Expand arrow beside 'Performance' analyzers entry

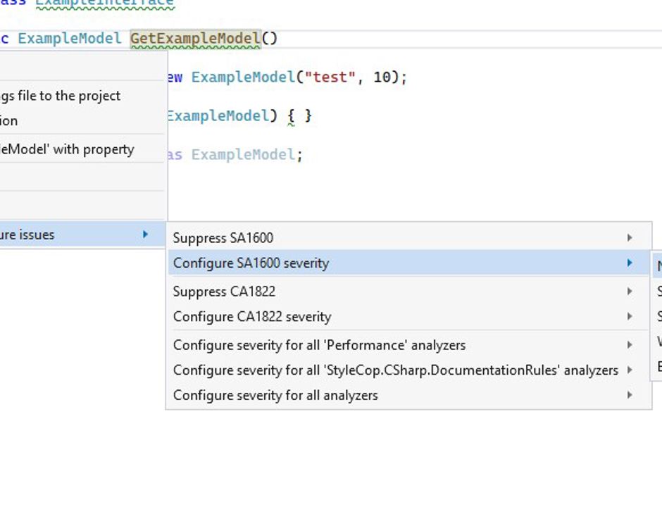coord(630,345)
